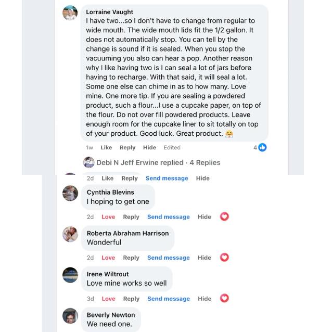The width and height of the screenshot is (332, 332).
Task: Click Roberta Abraham Harrison's profile thumbnail
Action: coord(70,234)
